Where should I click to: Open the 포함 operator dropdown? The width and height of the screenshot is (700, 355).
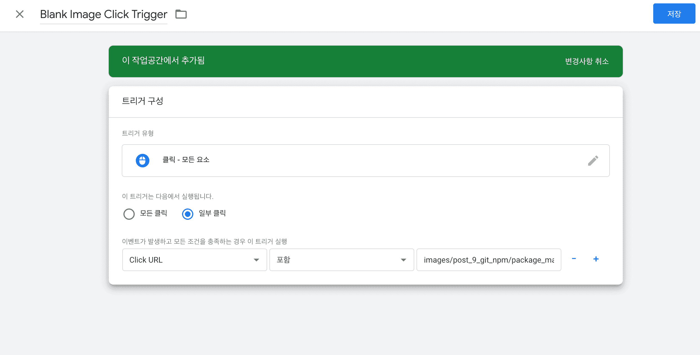tap(342, 260)
